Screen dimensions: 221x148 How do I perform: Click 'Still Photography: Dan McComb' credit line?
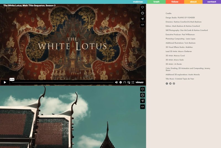[187, 30]
